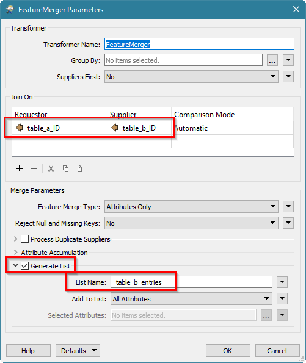
Task: Open the Suppliers First dropdown
Action: (x=191, y=77)
